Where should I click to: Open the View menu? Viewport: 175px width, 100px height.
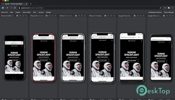pos(11,12)
